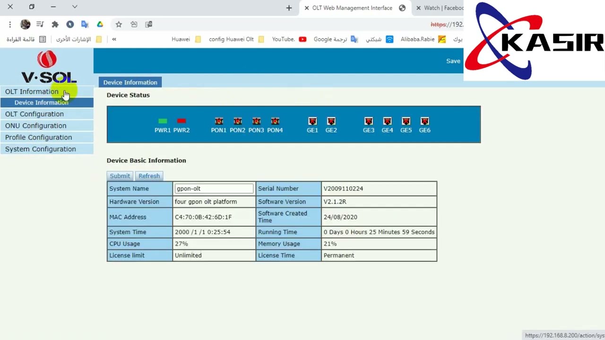Close the OLT Web Management Interface tab
The image size is (605, 340).
pos(307,8)
